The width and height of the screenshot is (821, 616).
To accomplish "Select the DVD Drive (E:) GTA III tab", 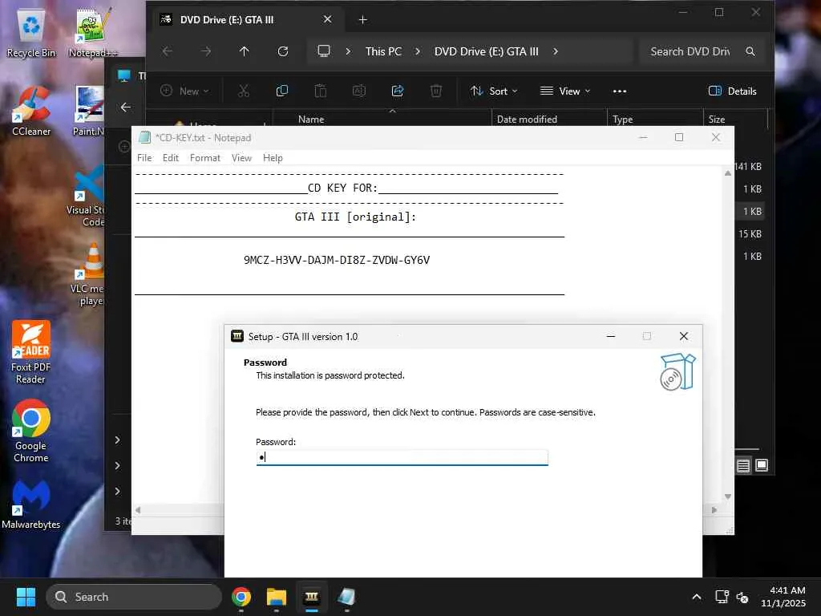I will pos(245,20).
